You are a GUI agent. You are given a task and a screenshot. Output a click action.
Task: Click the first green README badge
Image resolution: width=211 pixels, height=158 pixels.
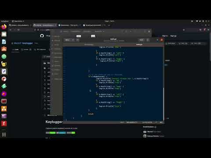click(x=51, y=133)
